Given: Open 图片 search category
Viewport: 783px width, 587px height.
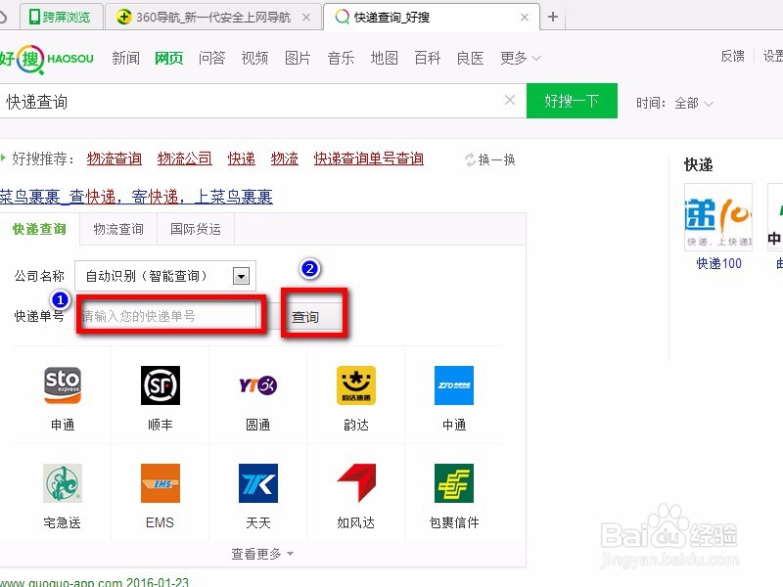Looking at the screenshot, I should point(298,59).
